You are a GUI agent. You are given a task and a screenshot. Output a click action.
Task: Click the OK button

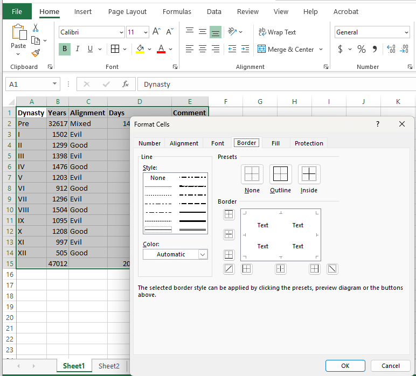pos(345,366)
